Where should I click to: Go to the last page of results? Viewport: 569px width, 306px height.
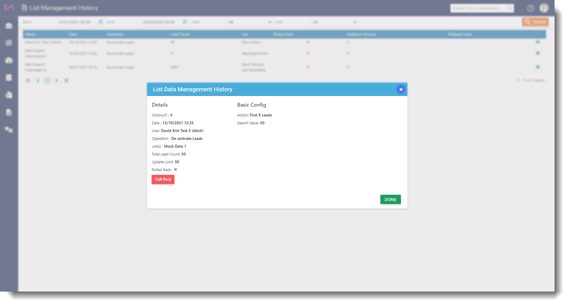click(66, 80)
